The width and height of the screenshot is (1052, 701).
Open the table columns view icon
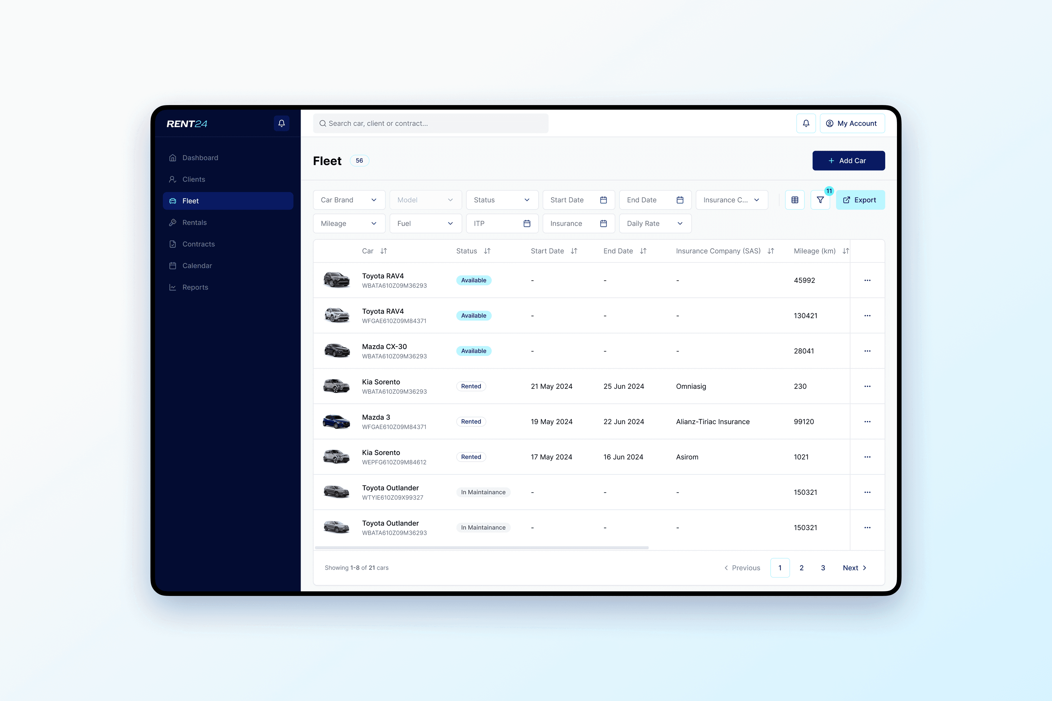794,200
